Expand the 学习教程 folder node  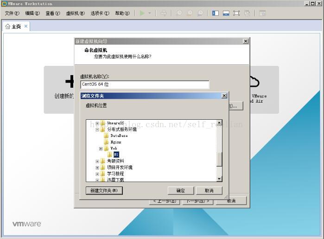click(x=97, y=174)
